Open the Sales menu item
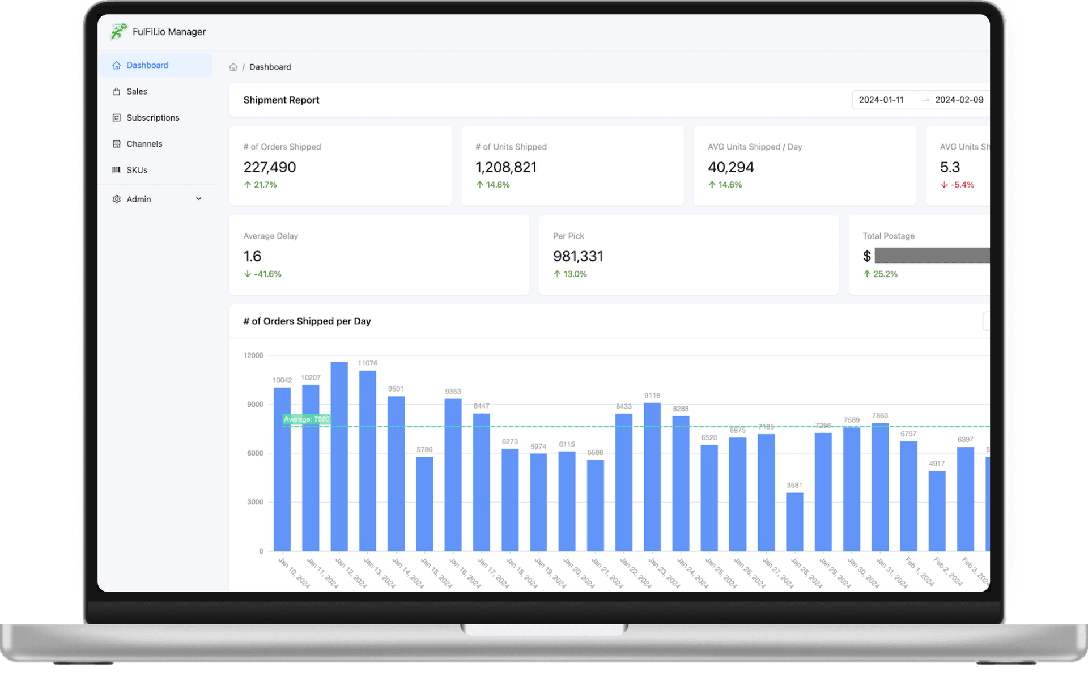 pos(137,92)
